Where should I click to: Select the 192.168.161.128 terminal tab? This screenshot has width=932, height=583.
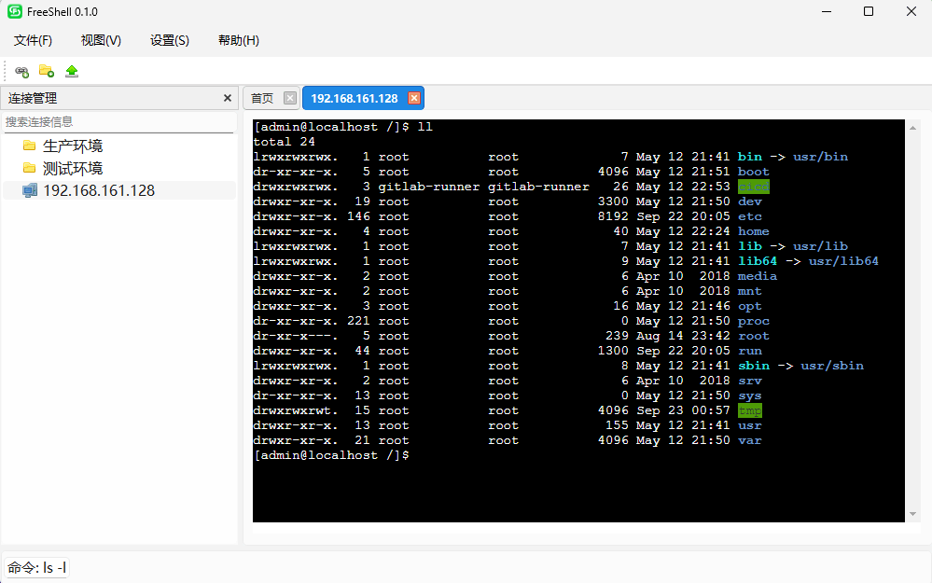coord(355,98)
